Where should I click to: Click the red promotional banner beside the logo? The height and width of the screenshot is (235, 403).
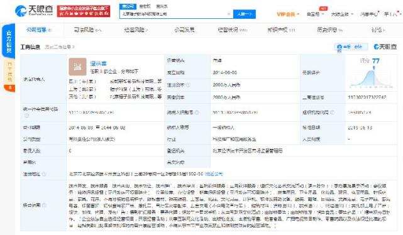(x=84, y=11)
